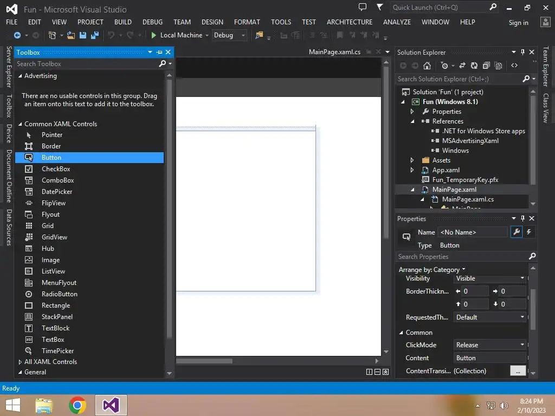Expand the Assets folder node
This screenshot has width=555, height=416.
click(412, 160)
